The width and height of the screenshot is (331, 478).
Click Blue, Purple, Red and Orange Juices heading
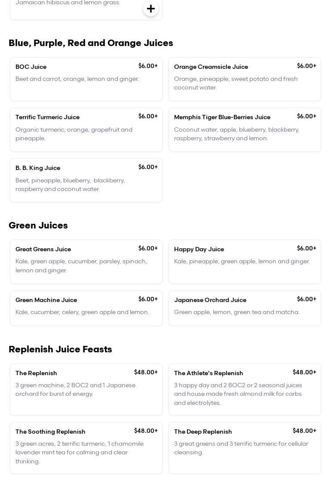pyautogui.click(x=91, y=43)
